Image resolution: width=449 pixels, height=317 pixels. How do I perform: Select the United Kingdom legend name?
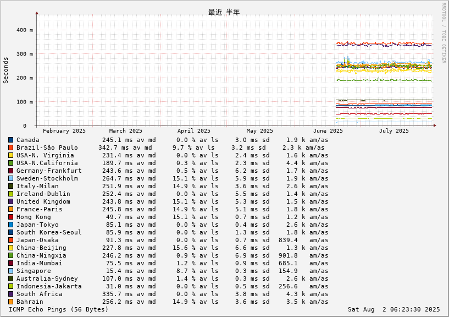click(x=43, y=201)
